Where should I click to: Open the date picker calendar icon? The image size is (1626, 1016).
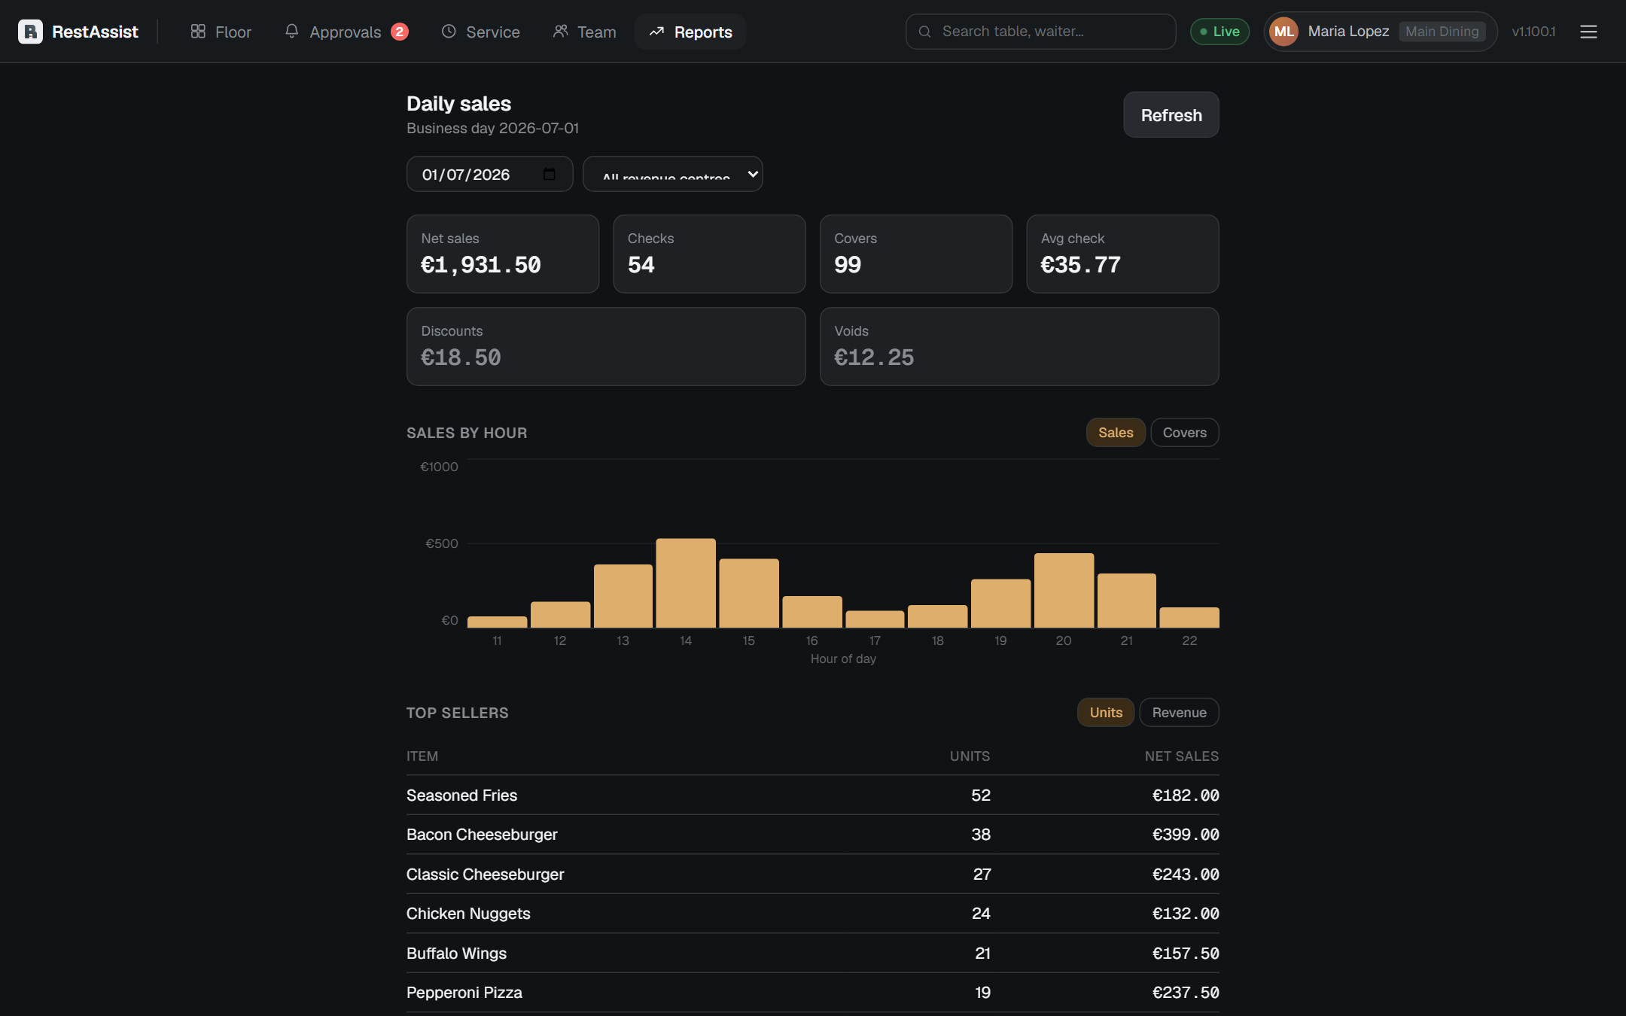550,175
